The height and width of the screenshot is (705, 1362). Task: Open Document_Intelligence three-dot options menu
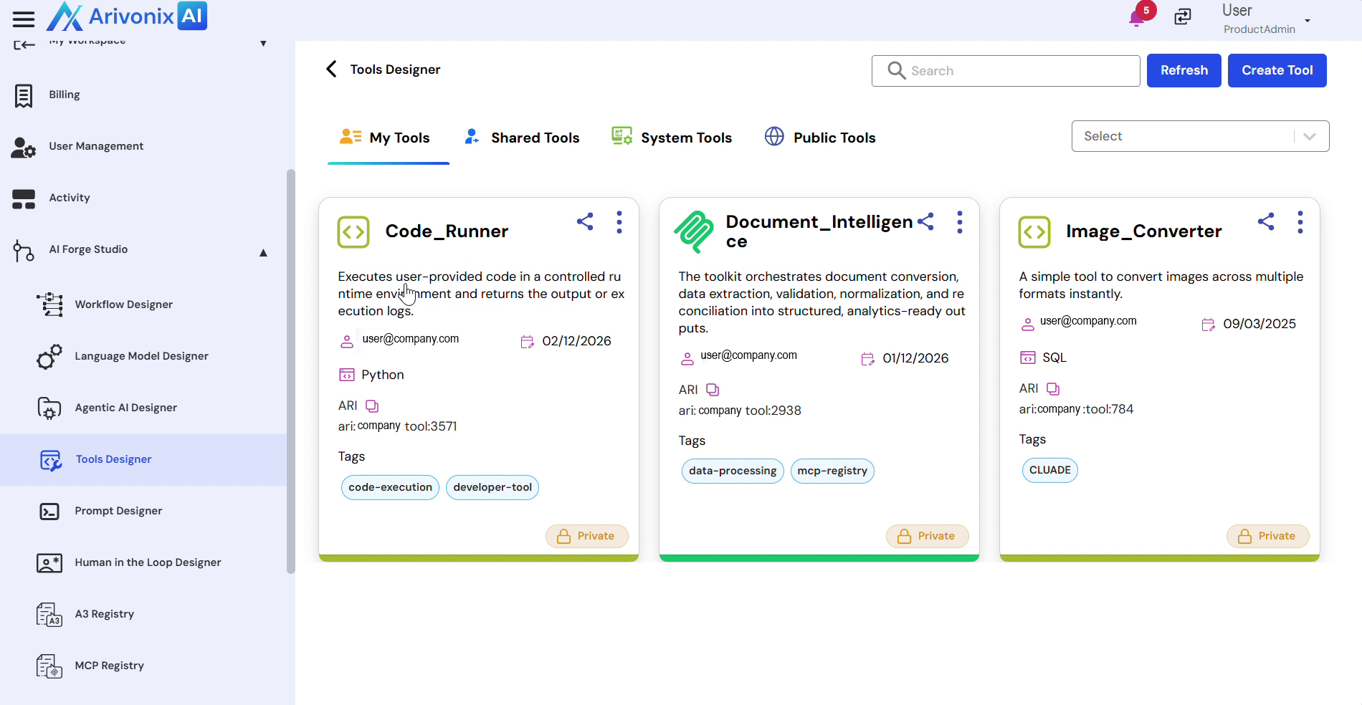959,222
